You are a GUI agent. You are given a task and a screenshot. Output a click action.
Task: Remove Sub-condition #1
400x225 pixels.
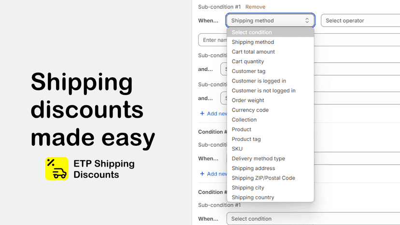point(255,7)
